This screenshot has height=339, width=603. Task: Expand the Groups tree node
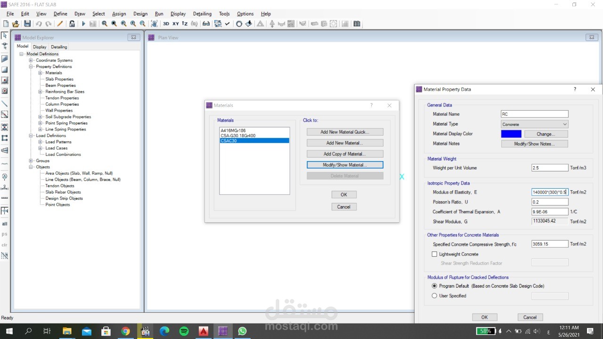coord(31,161)
